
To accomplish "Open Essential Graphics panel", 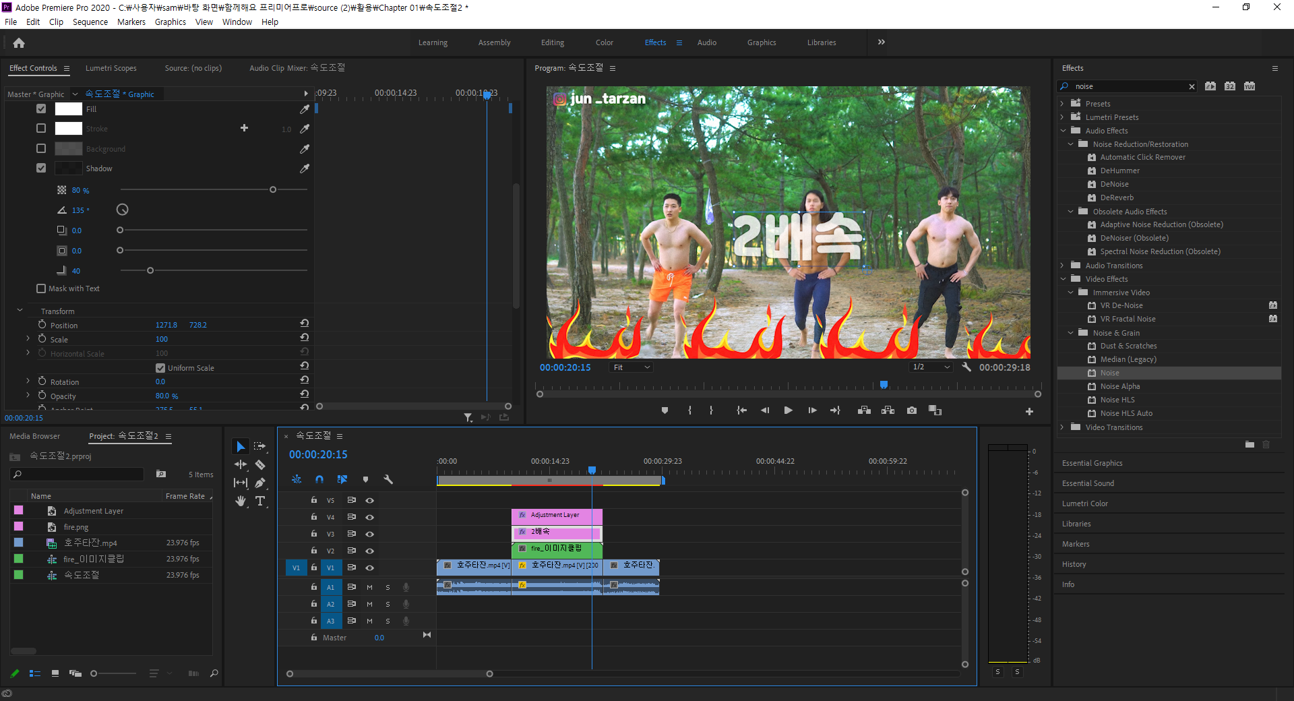I will click(1092, 463).
